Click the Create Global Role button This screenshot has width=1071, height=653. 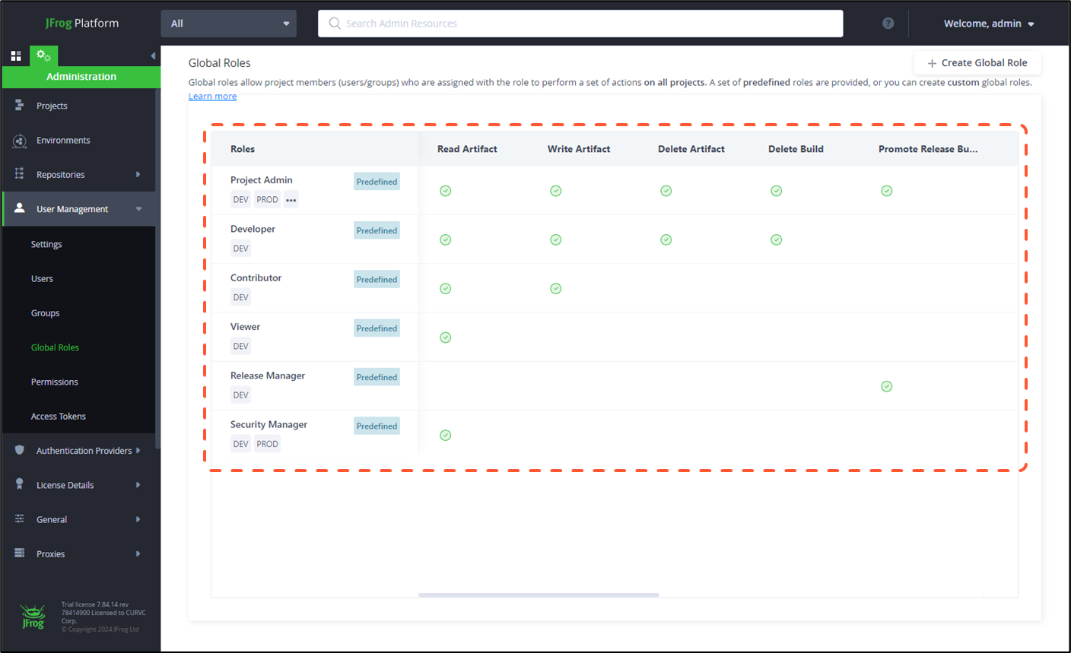pos(977,63)
